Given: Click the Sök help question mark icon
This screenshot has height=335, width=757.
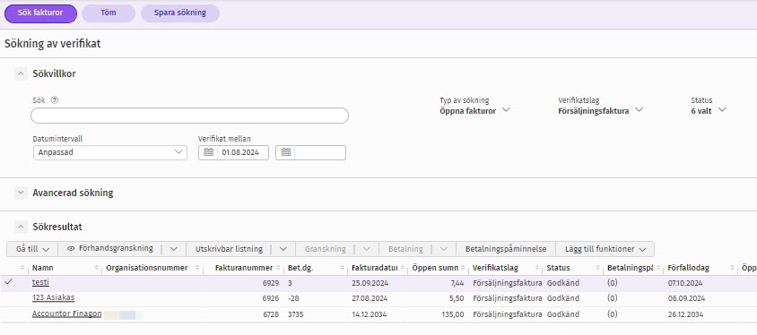Looking at the screenshot, I should point(55,100).
